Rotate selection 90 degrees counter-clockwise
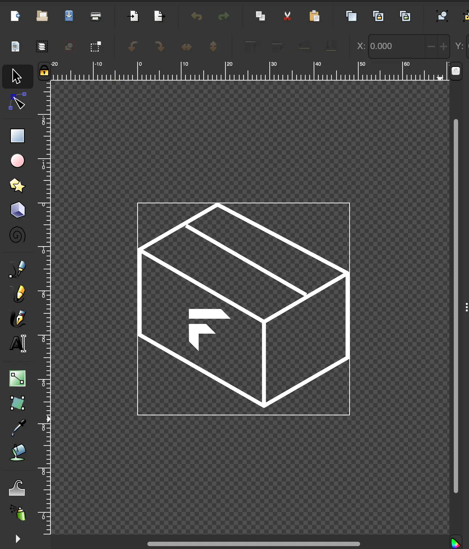This screenshot has height=549, width=469. point(133,46)
